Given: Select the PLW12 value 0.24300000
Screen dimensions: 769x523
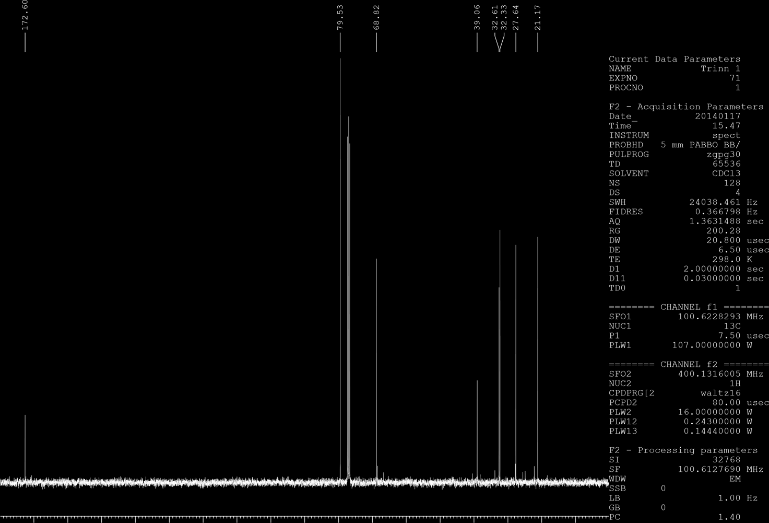Looking at the screenshot, I should point(712,422).
